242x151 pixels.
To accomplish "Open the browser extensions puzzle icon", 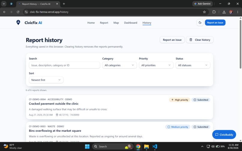I will [214, 12].
